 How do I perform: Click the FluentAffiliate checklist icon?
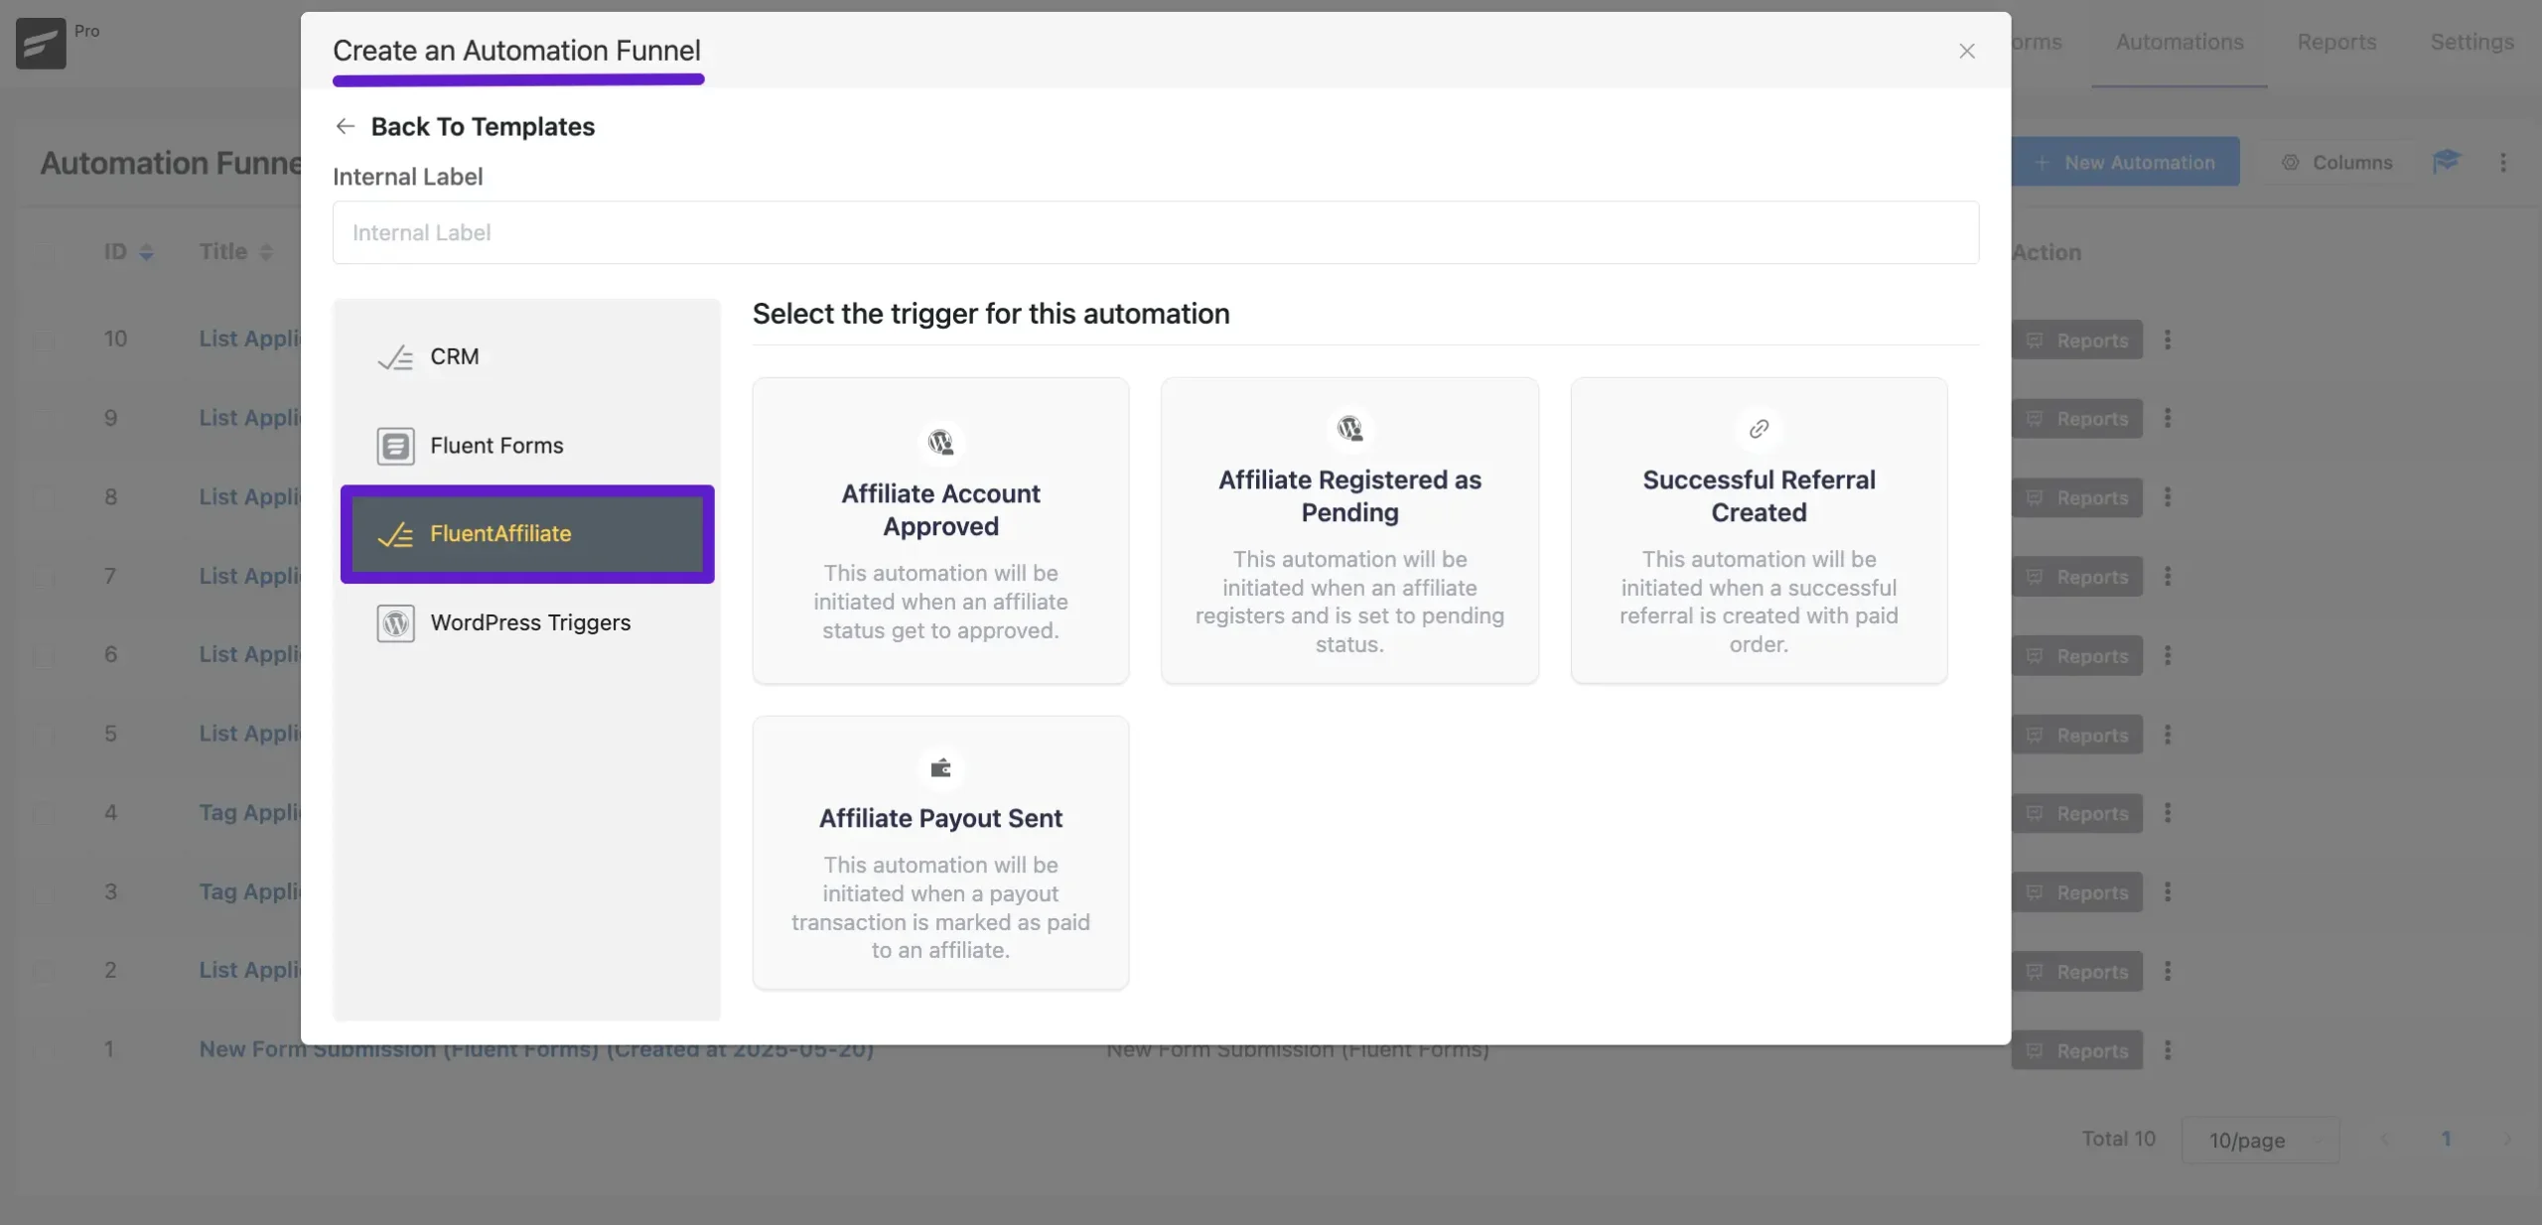coord(395,535)
